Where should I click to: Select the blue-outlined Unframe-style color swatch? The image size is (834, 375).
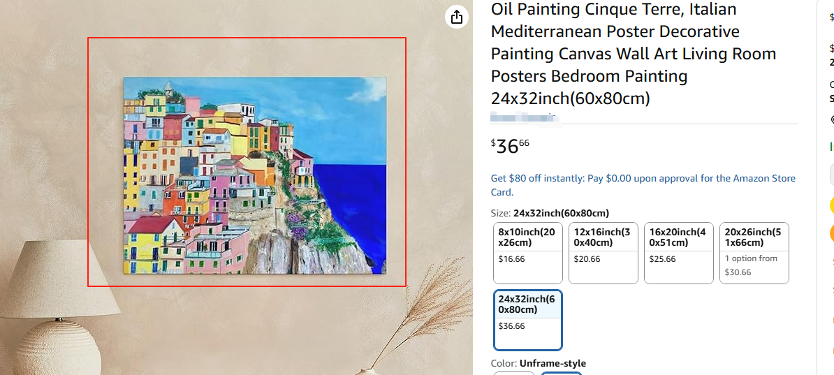562,373
